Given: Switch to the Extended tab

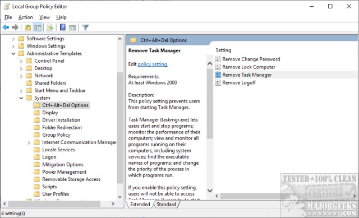Looking at the screenshot, I should (x=140, y=205).
